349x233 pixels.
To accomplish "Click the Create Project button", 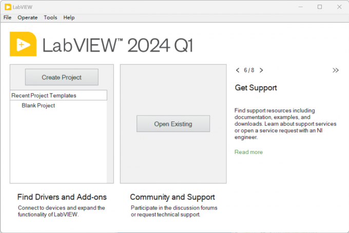I will (62, 77).
